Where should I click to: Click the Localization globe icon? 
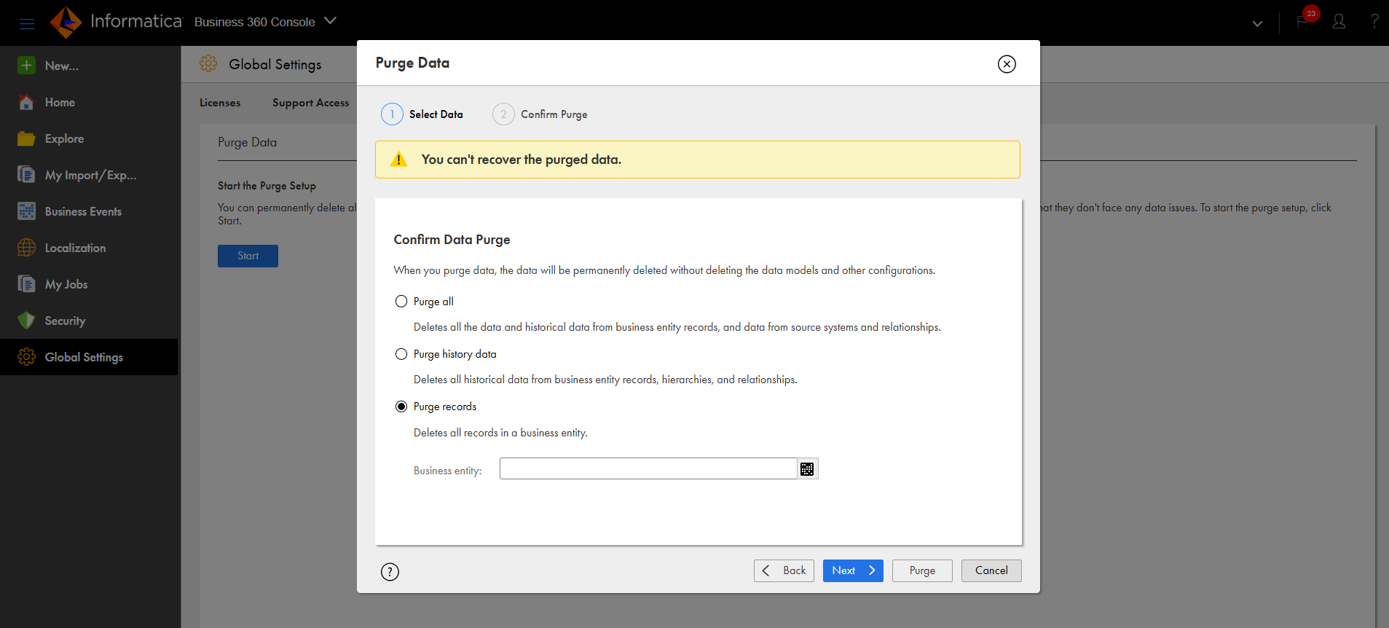tap(27, 248)
